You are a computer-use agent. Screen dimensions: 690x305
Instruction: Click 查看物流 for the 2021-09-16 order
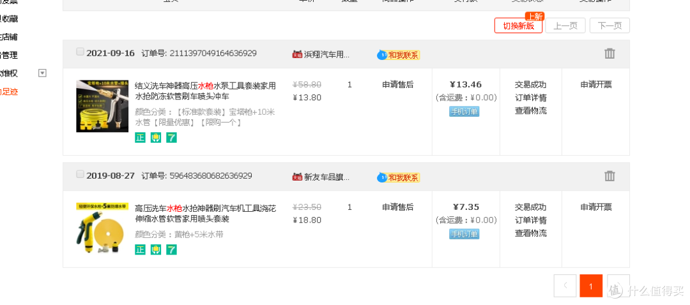tap(531, 111)
